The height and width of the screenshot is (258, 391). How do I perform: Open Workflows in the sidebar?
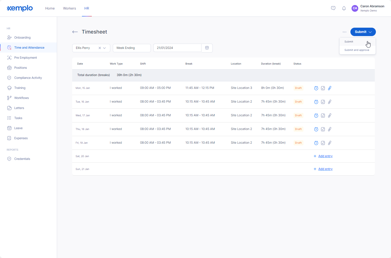(x=21, y=98)
